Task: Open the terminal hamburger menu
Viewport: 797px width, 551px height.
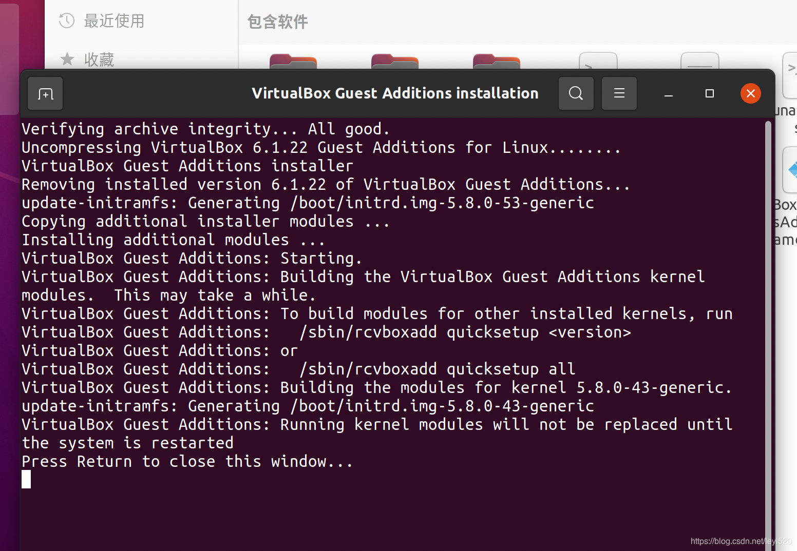Action: click(x=619, y=93)
